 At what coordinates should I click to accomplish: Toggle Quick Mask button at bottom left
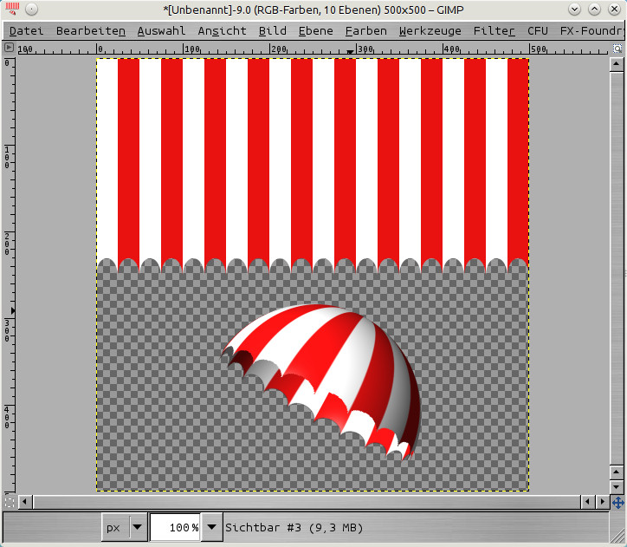[10, 501]
